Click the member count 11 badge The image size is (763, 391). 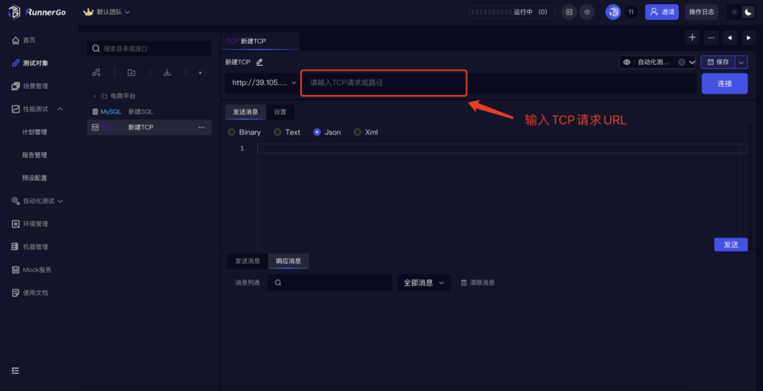coord(631,12)
